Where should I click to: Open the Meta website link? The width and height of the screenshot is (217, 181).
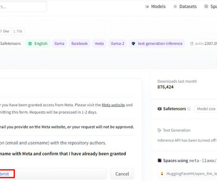(x=113, y=105)
